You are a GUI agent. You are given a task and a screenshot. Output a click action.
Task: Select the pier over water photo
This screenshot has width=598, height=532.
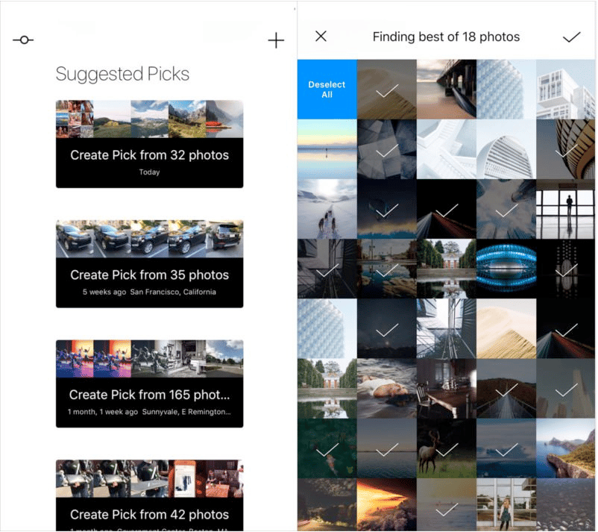click(446, 90)
